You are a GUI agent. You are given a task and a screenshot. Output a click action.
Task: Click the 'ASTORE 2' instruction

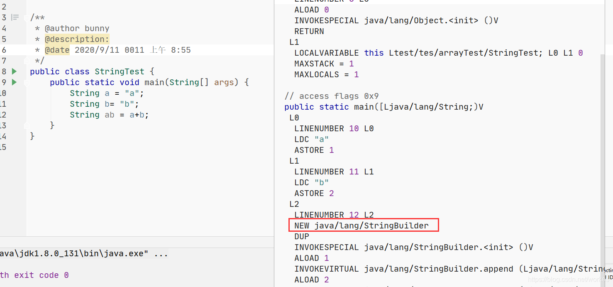(314, 193)
